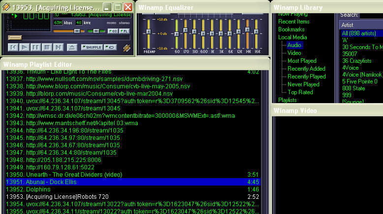The height and width of the screenshot is (214, 383).
Task: Select entry 13944 64.236.34.196 stream
Action: click(133, 131)
